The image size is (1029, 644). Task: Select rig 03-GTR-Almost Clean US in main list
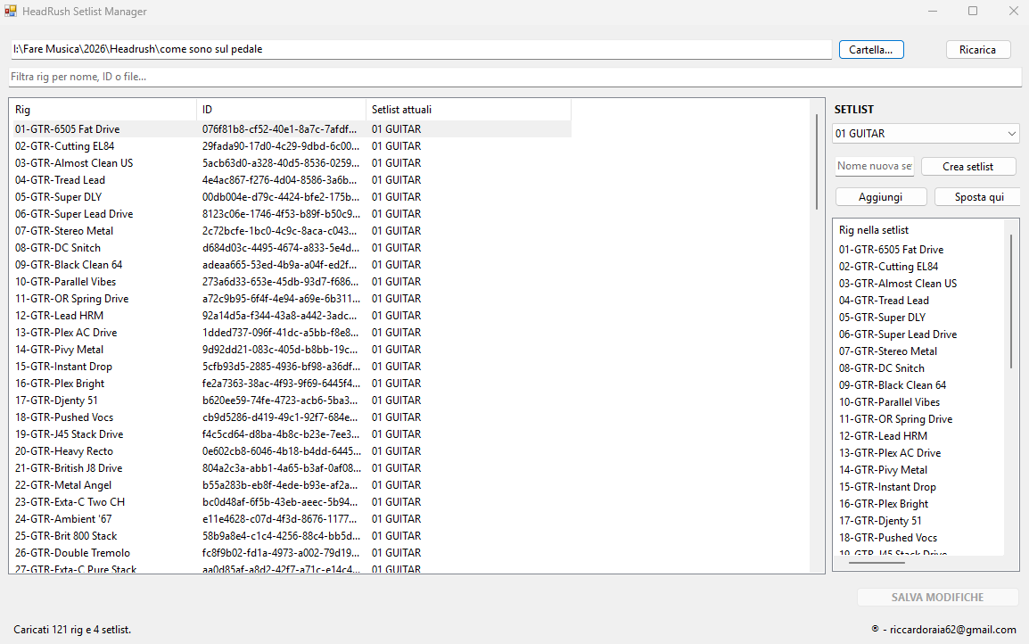pyautogui.click(x=74, y=163)
